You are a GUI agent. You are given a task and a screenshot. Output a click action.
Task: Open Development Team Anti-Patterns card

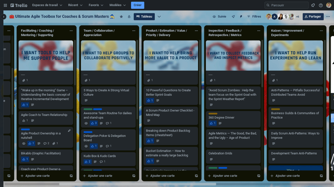(x=296, y=156)
